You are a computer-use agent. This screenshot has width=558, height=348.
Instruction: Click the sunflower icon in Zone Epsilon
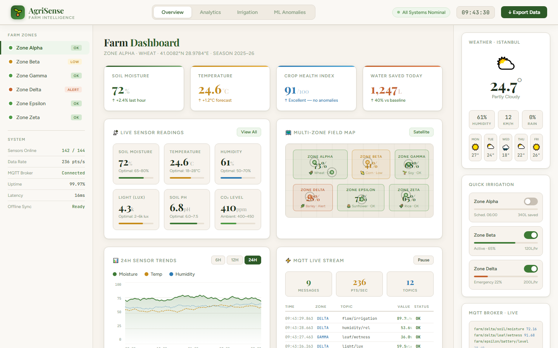coord(349,206)
